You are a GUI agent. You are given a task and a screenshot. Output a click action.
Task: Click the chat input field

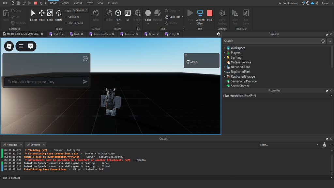tap(46, 82)
